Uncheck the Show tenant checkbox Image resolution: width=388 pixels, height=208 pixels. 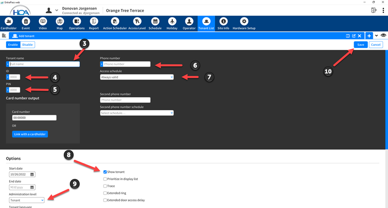point(105,172)
